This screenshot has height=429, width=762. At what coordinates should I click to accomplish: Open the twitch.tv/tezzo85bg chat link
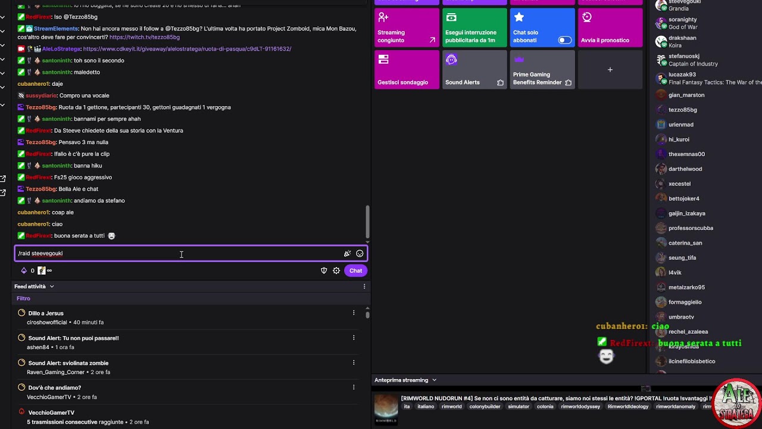pos(145,37)
